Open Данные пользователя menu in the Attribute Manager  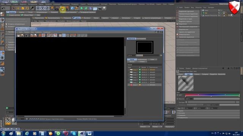click(x=200, y=68)
